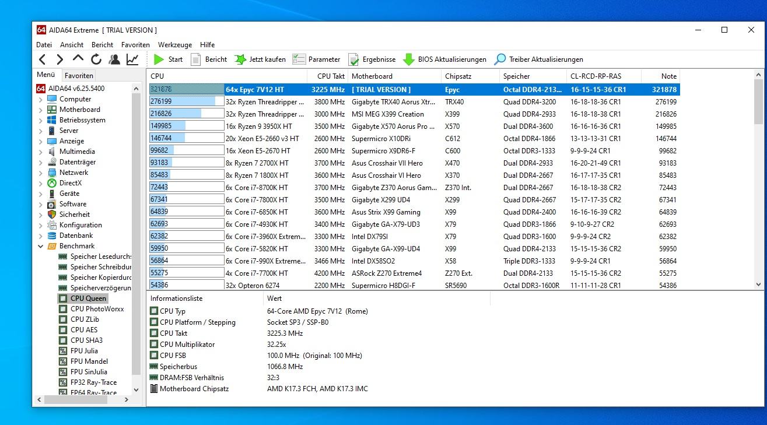Expand the Betriebssystem tree node
The height and width of the screenshot is (425, 767).
pos(41,120)
